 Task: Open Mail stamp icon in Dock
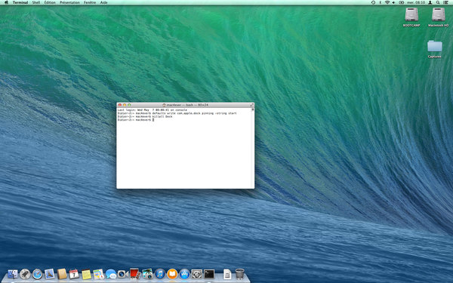pyautogui.click(x=49, y=274)
